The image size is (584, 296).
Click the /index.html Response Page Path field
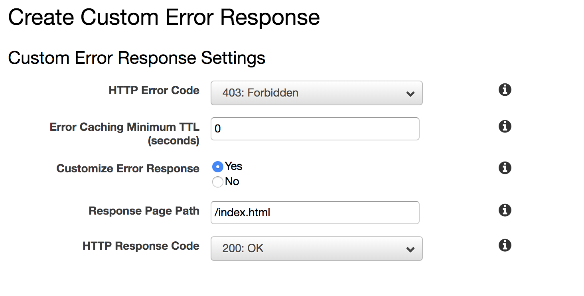315,213
